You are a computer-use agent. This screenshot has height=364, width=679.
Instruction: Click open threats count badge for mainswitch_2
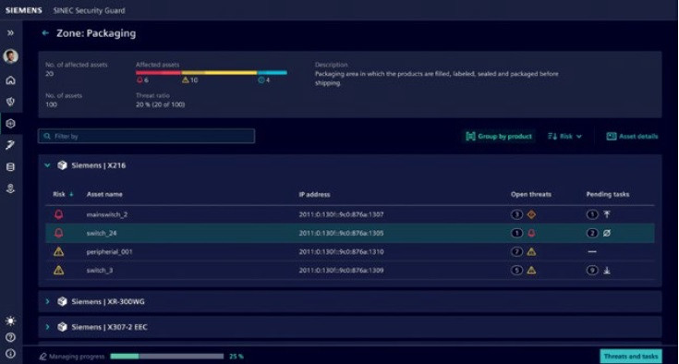click(516, 214)
